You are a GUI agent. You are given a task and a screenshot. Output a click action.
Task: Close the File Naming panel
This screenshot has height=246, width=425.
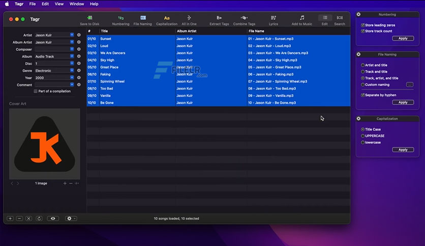coord(358,54)
